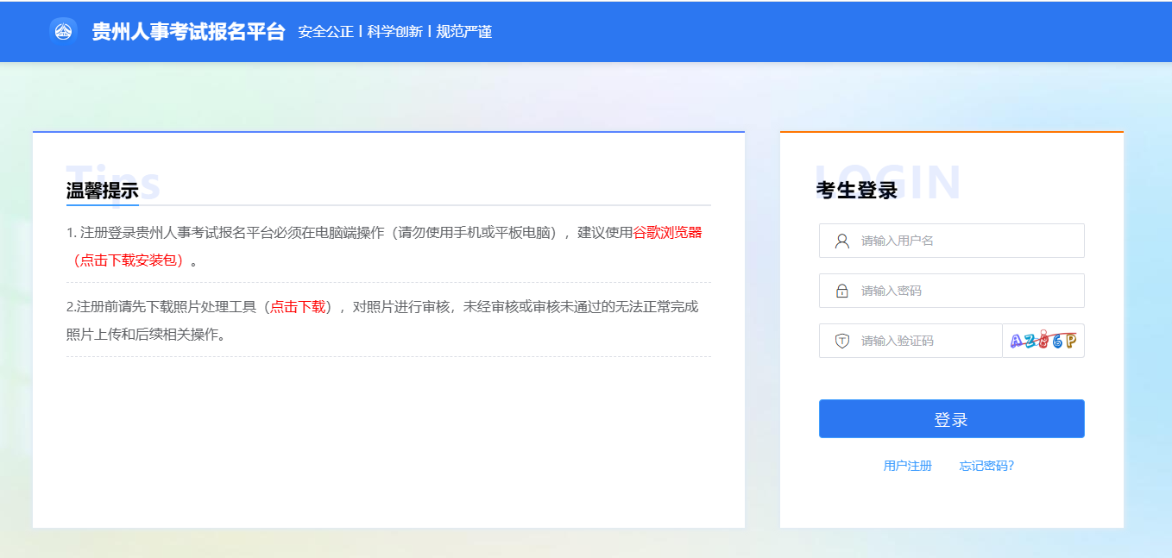Viewport: 1172px width, 558px height.
Task: Focus the 请输入验证码 captcha input
Action: [x=928, y=341]
